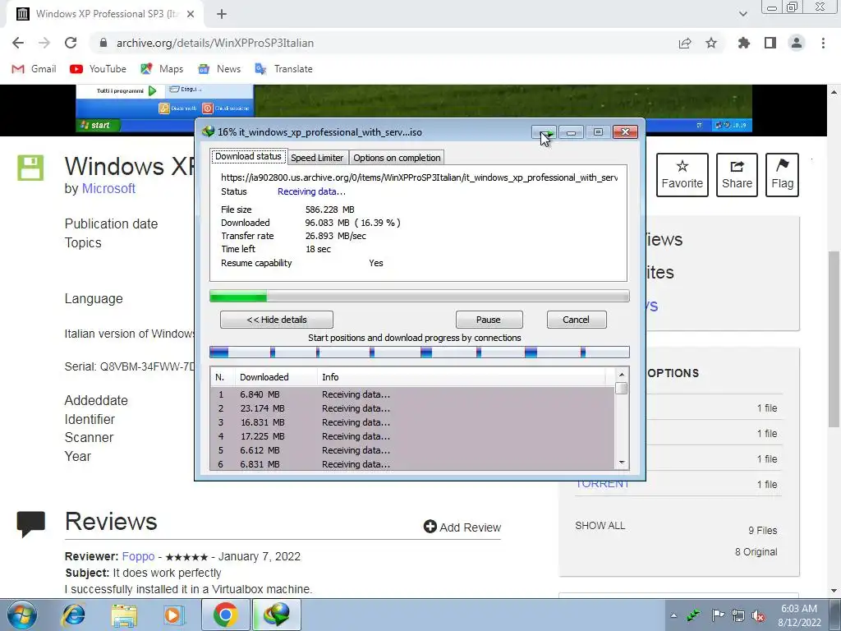Pause the ISO download
The width and height of the screenshot is (841, 631).
pos(489,320)
